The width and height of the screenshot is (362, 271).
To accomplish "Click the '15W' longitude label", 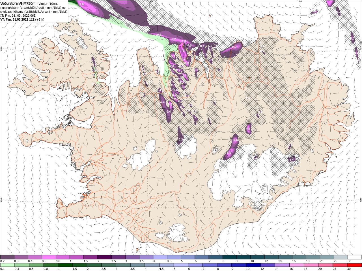I will pyautogui.click(x=299, y=1).
